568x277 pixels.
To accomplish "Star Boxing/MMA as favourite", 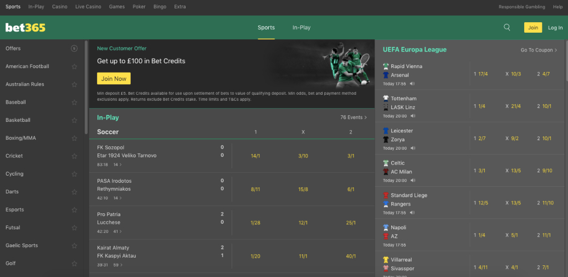I will point(74,138).
